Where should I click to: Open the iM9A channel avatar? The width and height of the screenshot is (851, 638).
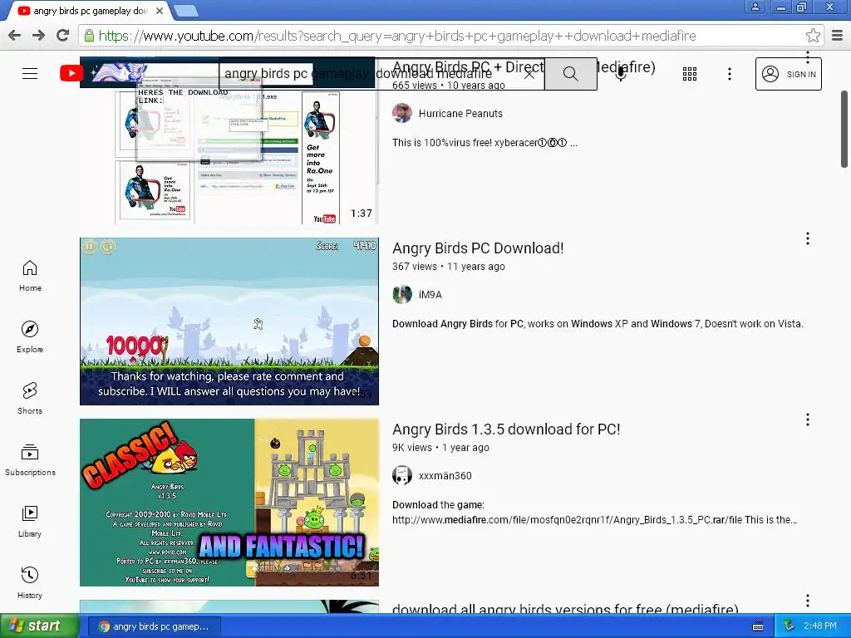click(401, 295)
